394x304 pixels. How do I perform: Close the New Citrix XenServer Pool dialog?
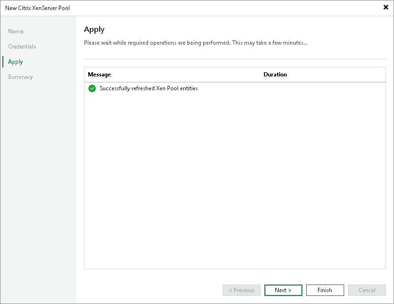click(x=386, y=7)
